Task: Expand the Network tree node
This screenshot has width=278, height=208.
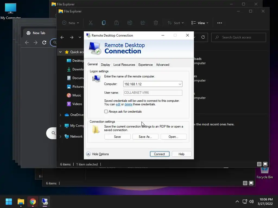Action: click(61, 136)
